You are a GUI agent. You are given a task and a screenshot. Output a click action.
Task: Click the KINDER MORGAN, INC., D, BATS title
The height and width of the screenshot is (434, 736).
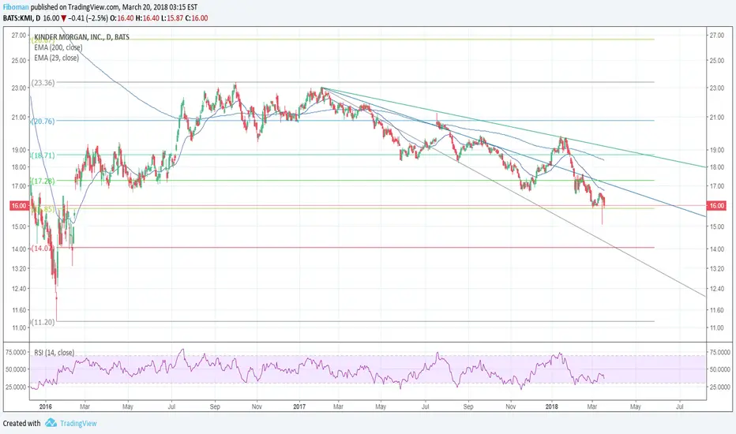(81, 37)
